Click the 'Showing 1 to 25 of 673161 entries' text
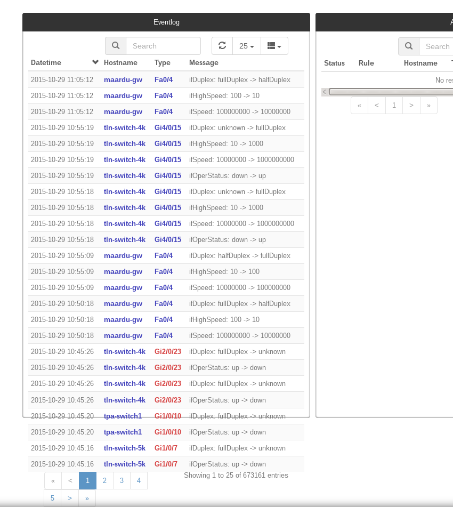 pyautogui.click(x=236, y=476)
